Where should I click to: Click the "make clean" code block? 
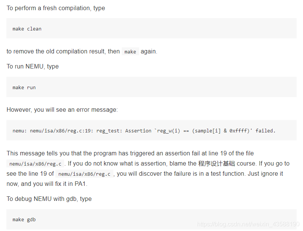27,29
